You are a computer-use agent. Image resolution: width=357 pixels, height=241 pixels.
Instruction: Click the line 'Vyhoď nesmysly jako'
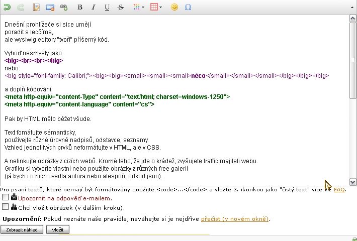point(33,53)
